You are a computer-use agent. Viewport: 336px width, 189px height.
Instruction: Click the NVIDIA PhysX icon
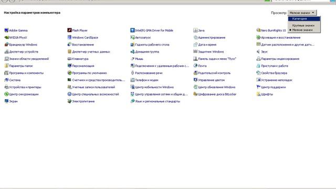pos(6,37)
